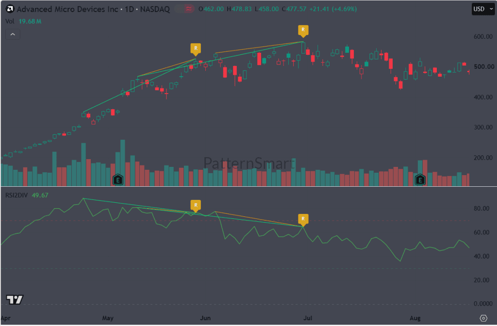Click the TradingView logo
Screen dimensions: 497x326
tap(15, 299)
